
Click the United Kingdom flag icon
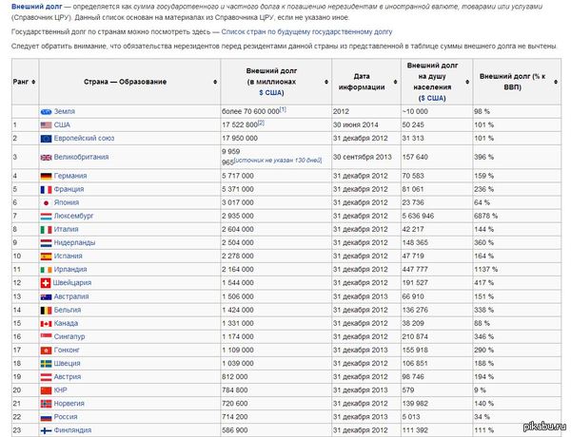click(47, 157)
